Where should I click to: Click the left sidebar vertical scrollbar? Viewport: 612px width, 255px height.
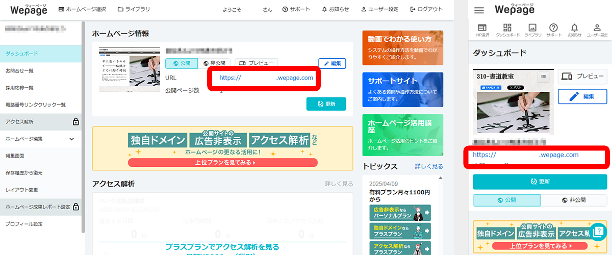83,127
